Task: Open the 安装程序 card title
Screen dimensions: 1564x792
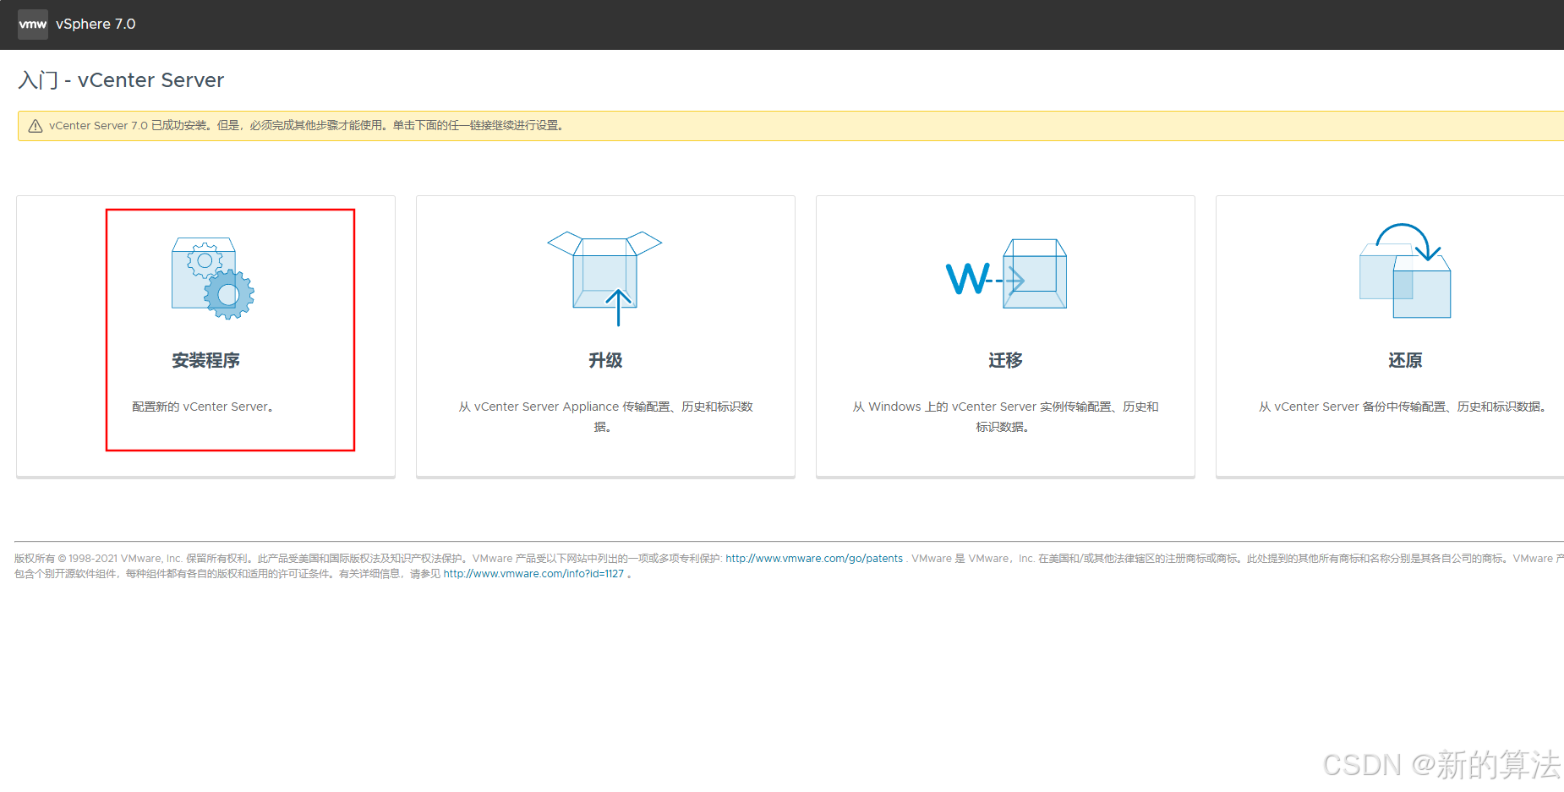Action: tap(205, 361)
